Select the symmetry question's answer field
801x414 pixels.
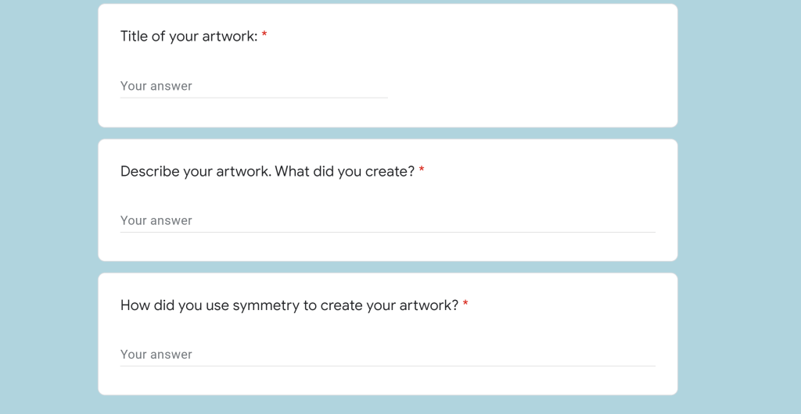(x=387, y=355)
